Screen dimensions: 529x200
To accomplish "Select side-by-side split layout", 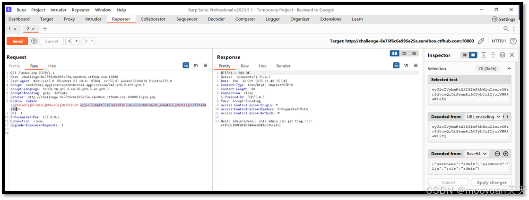I will [394, 53].
